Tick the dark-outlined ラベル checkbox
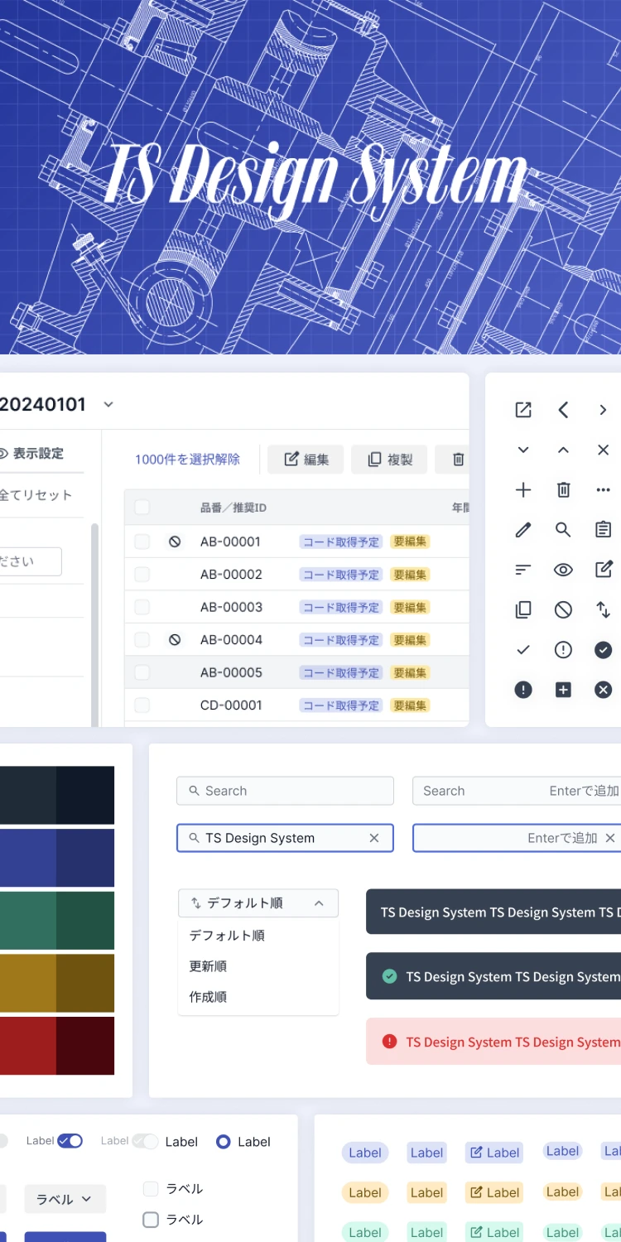The height and width of the screenshot is (1242, 621). (151, 1220)
